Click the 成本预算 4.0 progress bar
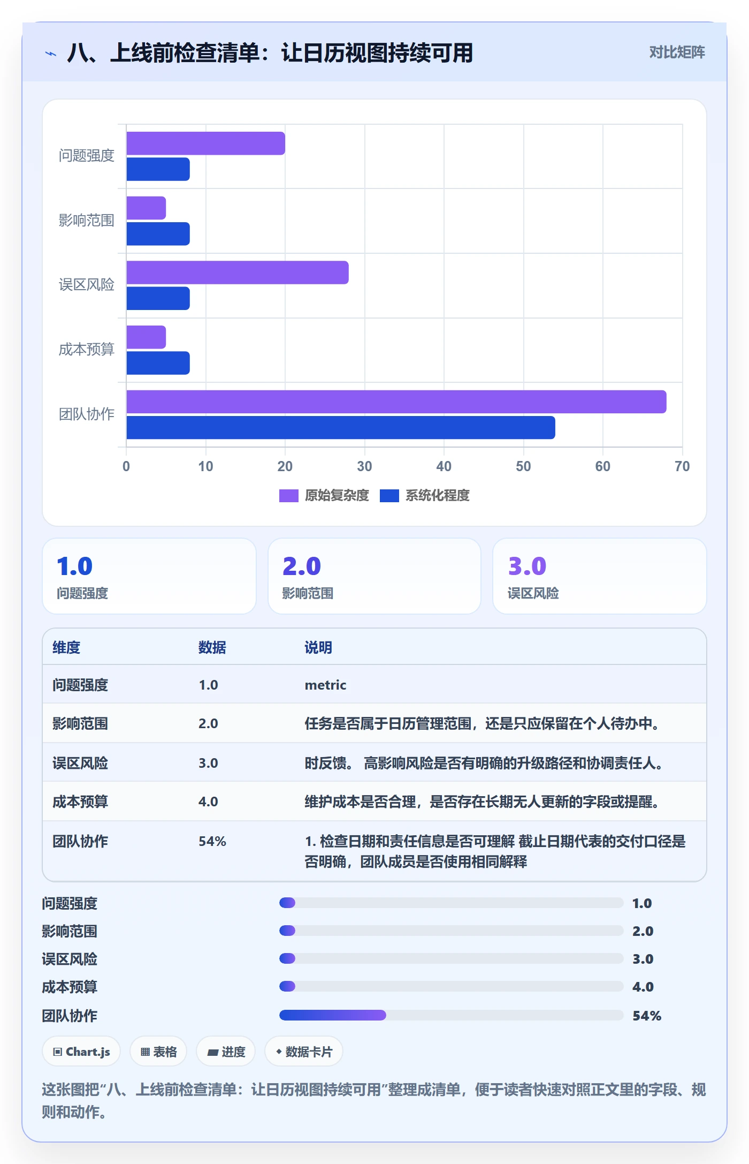The height and width of the screenshot is (1164, 749). click(452, 986)
